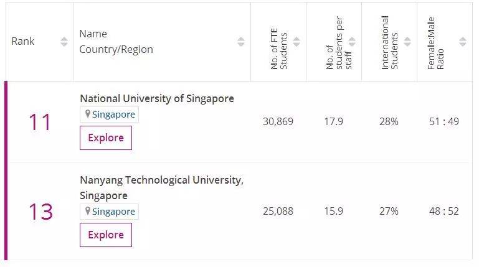
Task: Explore National University of Singapore
Action: (106, 138)
